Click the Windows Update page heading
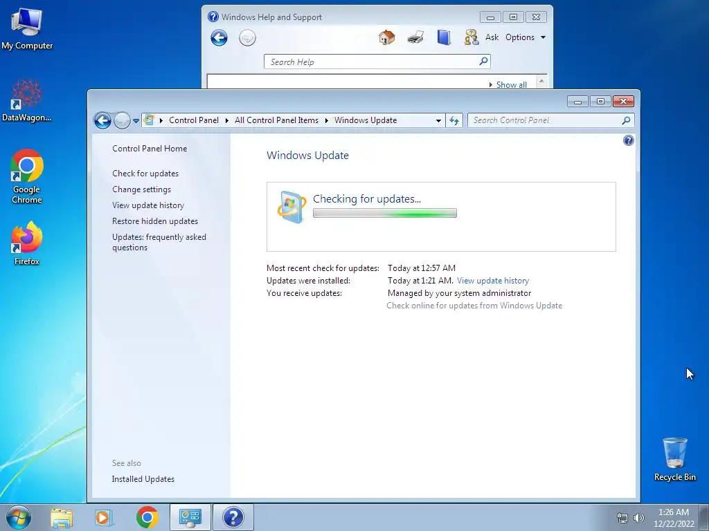The height and width of the screenshot is (531, 709). tap(307, 156)
